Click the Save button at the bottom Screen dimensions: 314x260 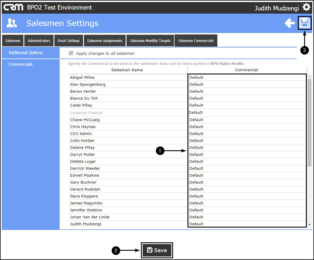(157, 250)
